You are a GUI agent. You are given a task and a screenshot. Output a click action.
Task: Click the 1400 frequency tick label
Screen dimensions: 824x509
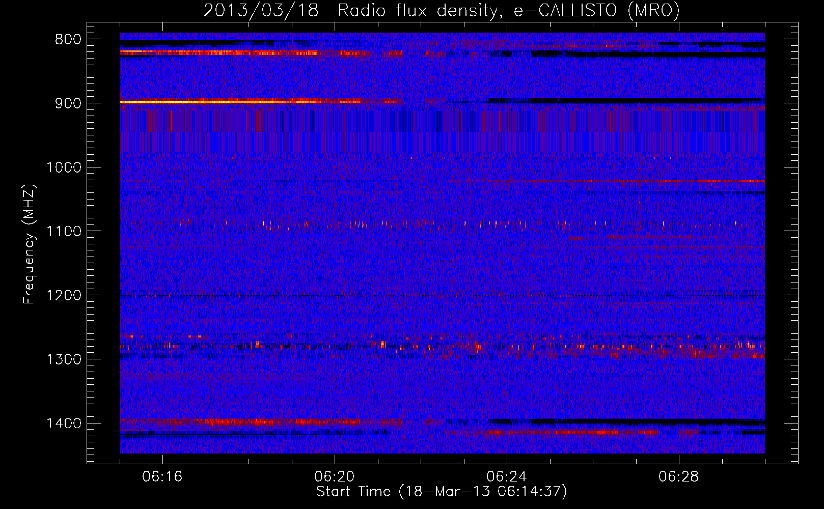click(64, 423)
